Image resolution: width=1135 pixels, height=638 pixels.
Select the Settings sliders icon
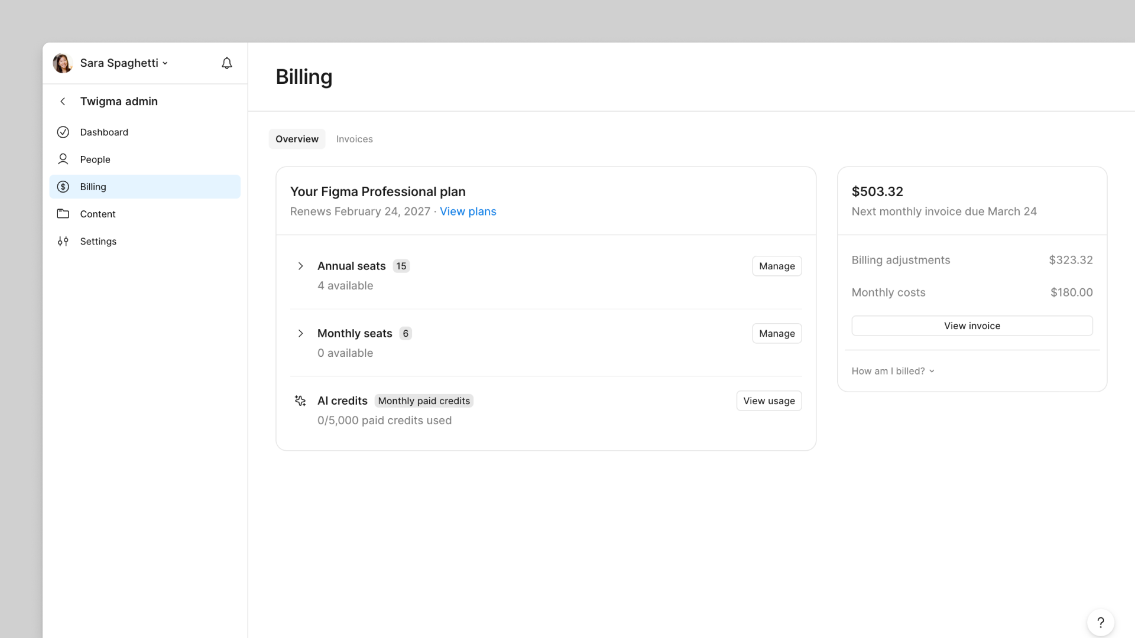(63, 241)
